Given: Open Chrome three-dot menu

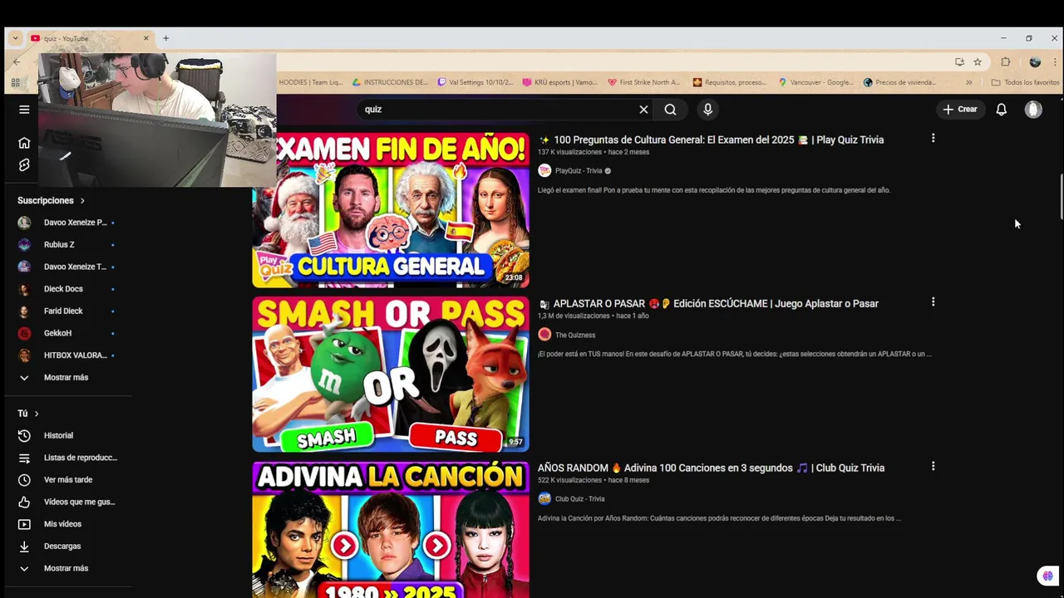Looking at the screenshot, I should pos(1055,62).
